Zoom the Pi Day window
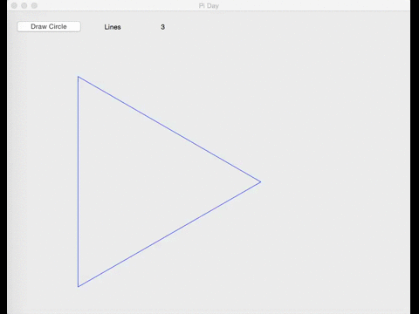419x314 pixels. pos(34,5)
